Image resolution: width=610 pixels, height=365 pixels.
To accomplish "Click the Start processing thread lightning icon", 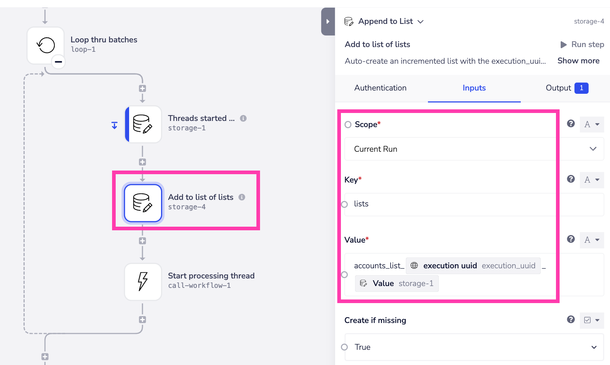I will tap(143, 282).
